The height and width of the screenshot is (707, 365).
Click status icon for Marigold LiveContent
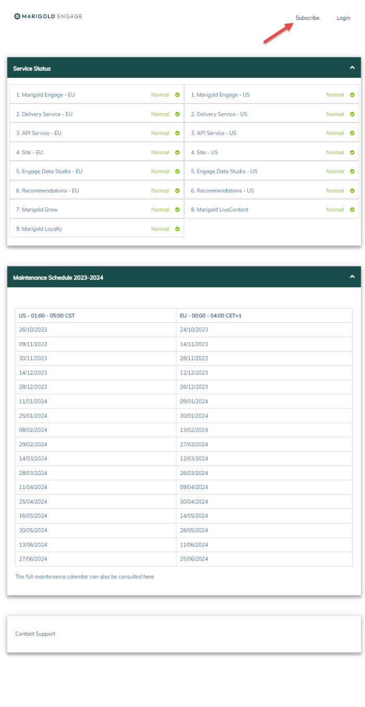[352, 210]
